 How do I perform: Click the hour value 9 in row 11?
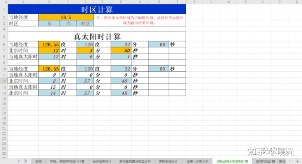click(x=49, y=75)
